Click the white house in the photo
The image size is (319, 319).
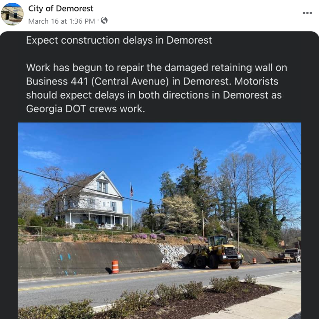[x=88, y=201]
